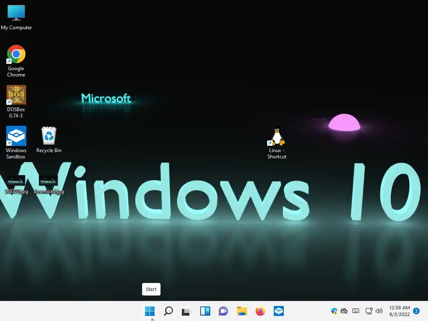428x321 pixels.
Task: Launch Chat from the taskbar
Action: coord(223,311)
